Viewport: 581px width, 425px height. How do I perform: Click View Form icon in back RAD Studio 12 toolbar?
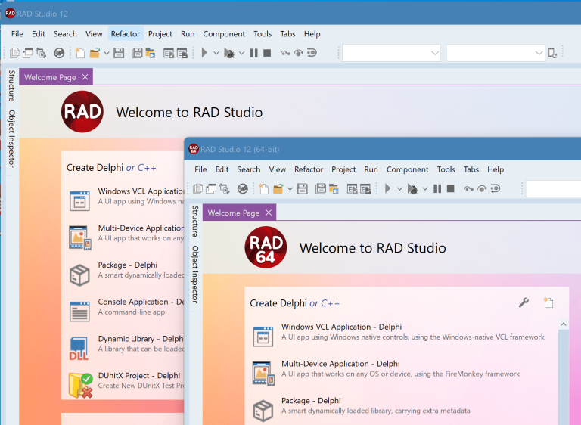coord(27,53)
